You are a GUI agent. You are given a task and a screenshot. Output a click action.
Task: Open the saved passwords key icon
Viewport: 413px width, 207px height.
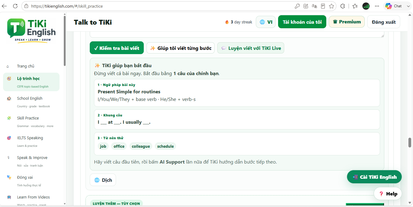point(297,6)
